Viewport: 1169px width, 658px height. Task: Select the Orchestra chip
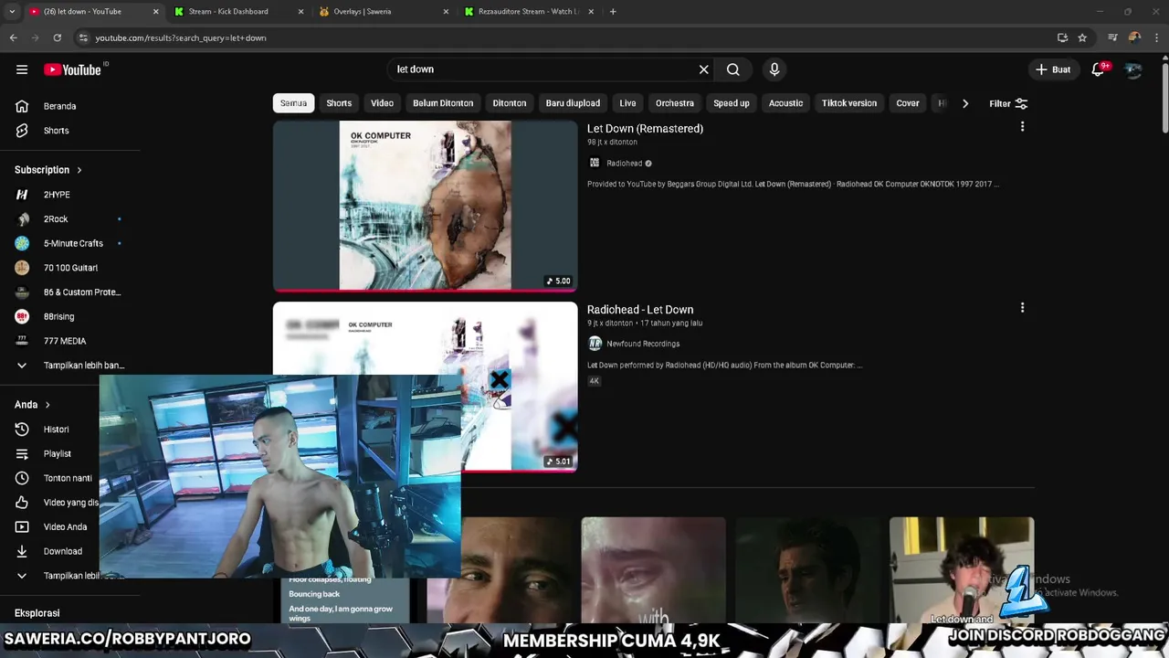[675, 103]
